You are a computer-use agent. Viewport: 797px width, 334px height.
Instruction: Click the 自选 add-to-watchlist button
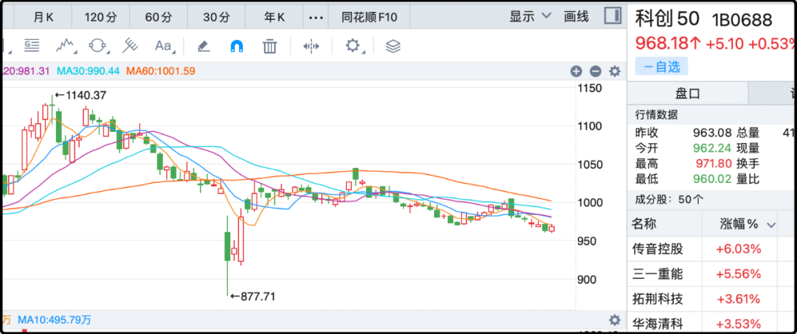[661, 66]
